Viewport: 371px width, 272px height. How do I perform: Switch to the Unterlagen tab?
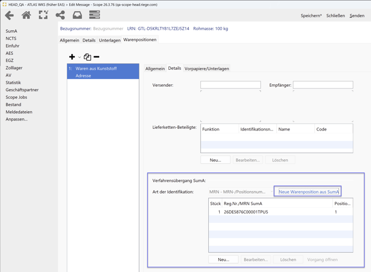(110, 40)
